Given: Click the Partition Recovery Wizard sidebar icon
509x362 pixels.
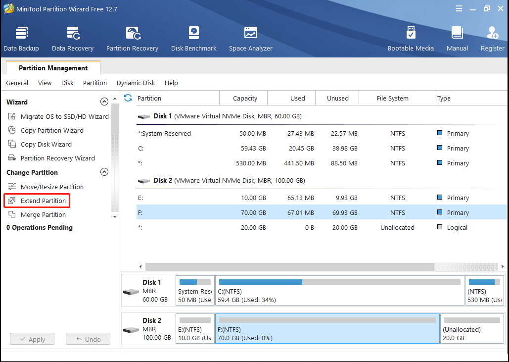Looking at the screenshot, I should pos(12,158).
